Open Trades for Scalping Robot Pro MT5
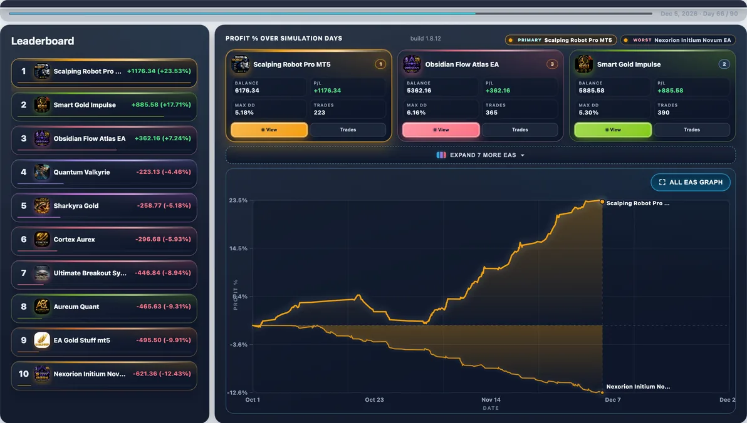This screenshot has height=423, width=747. click(348, 130)
